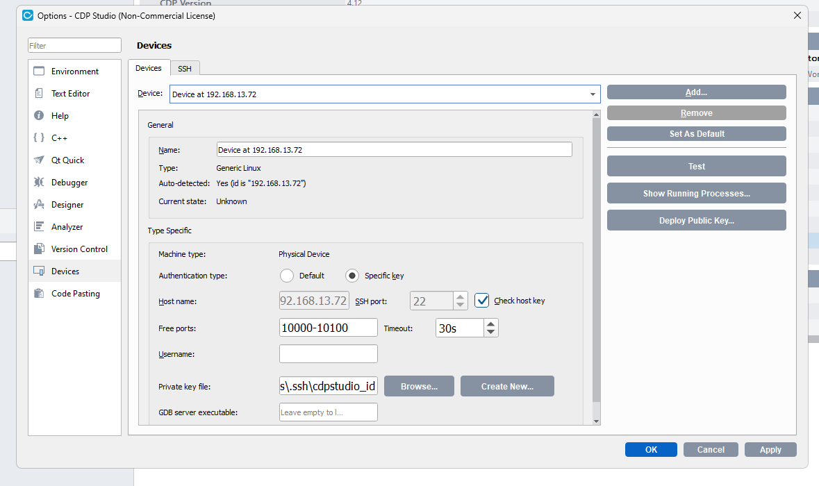
Task: Click the SSH port number field
Action: coord(431,301)
